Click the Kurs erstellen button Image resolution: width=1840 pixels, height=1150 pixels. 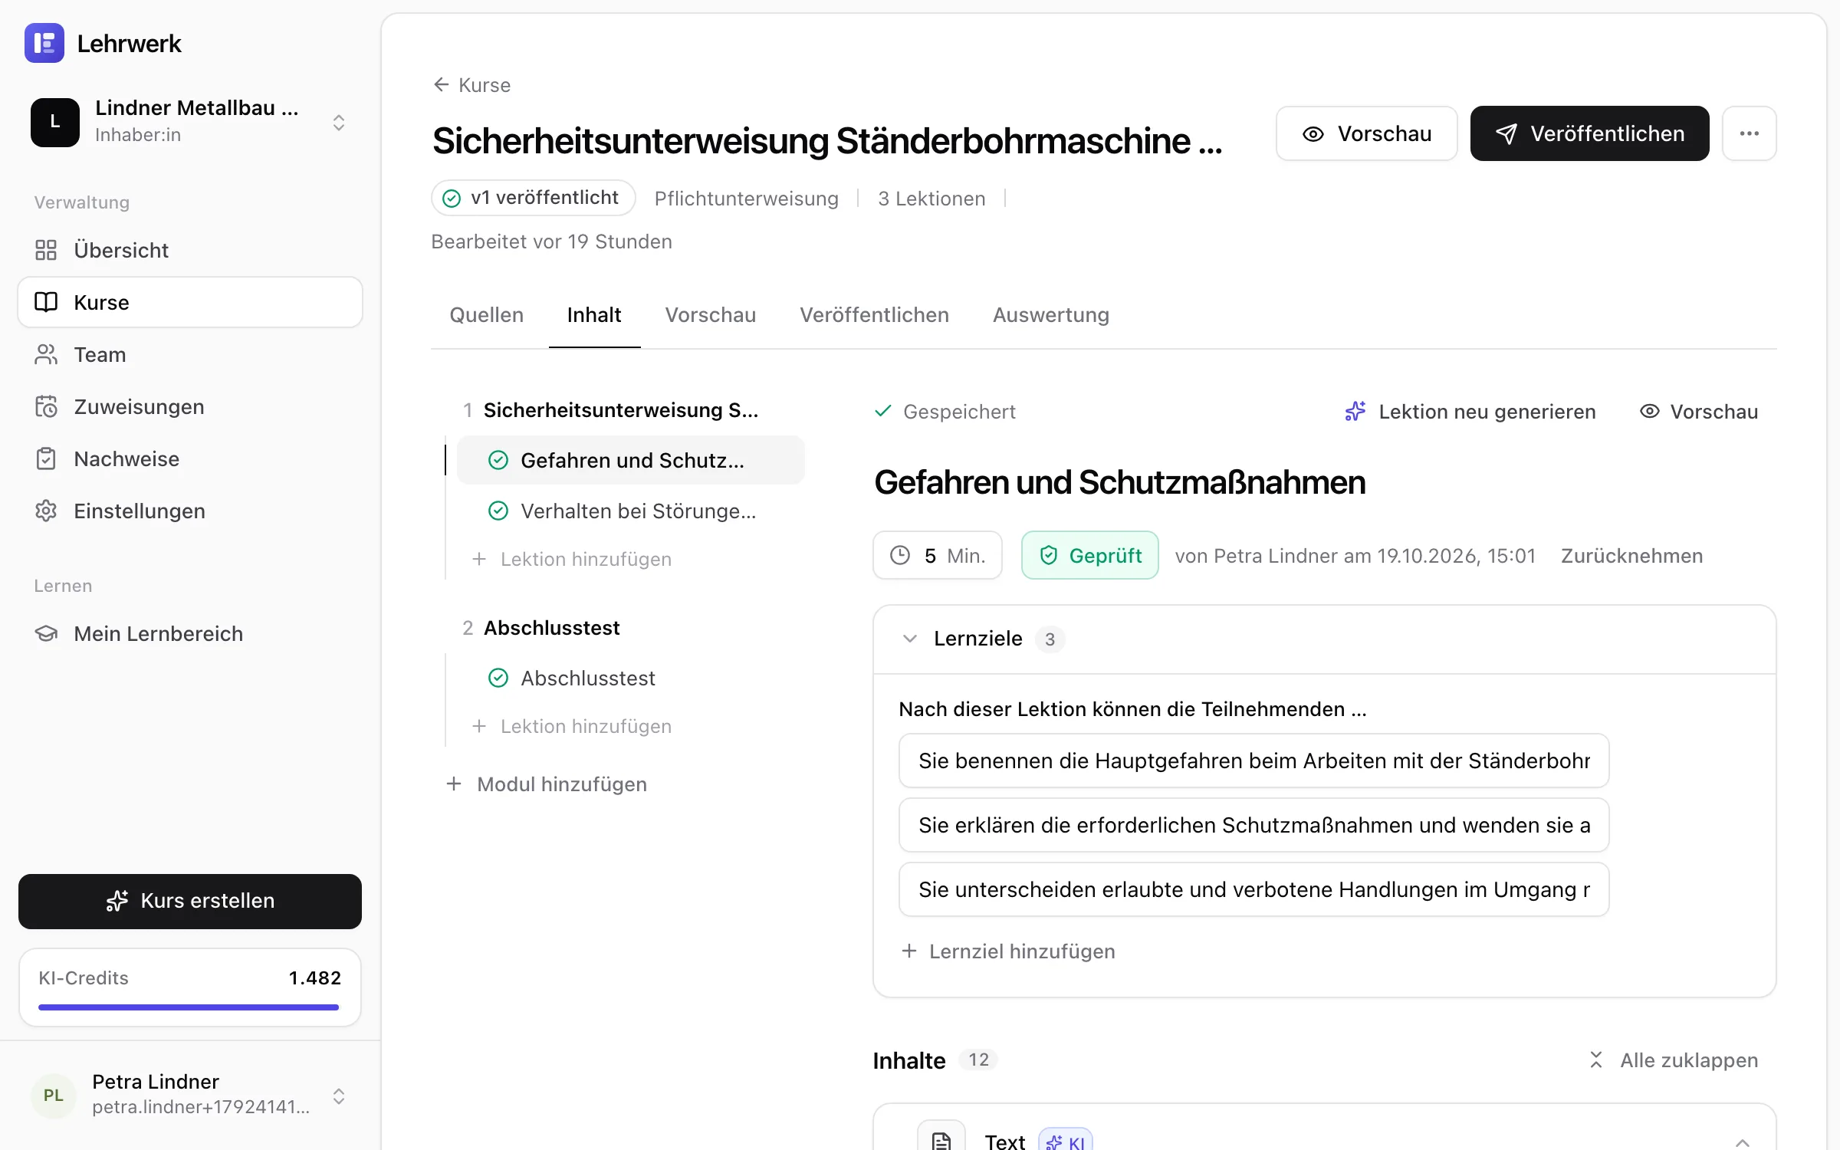coord(190,901)
